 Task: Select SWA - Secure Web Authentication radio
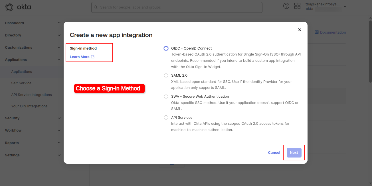click(166, 97)
